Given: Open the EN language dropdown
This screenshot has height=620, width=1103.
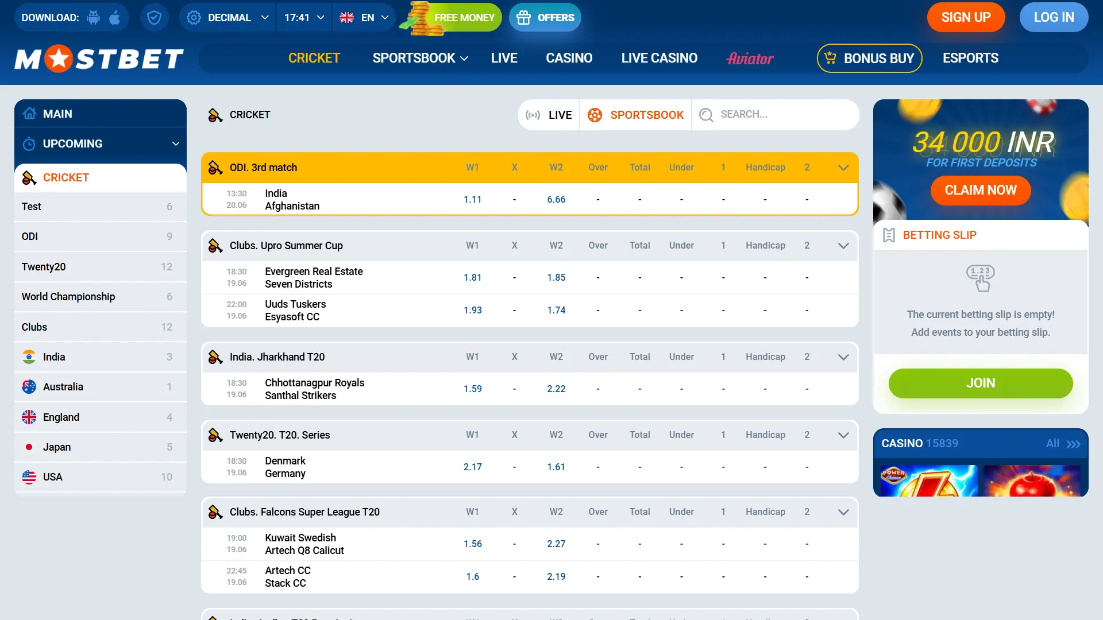Looking at the screenshot, I should tap(364, 17).
